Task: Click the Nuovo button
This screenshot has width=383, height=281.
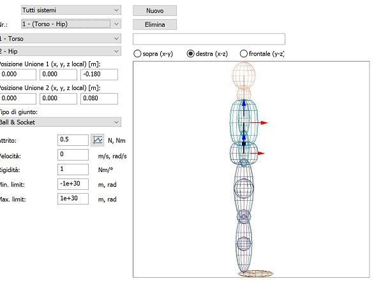Action: pyautogui.click(x=155, y=11)
